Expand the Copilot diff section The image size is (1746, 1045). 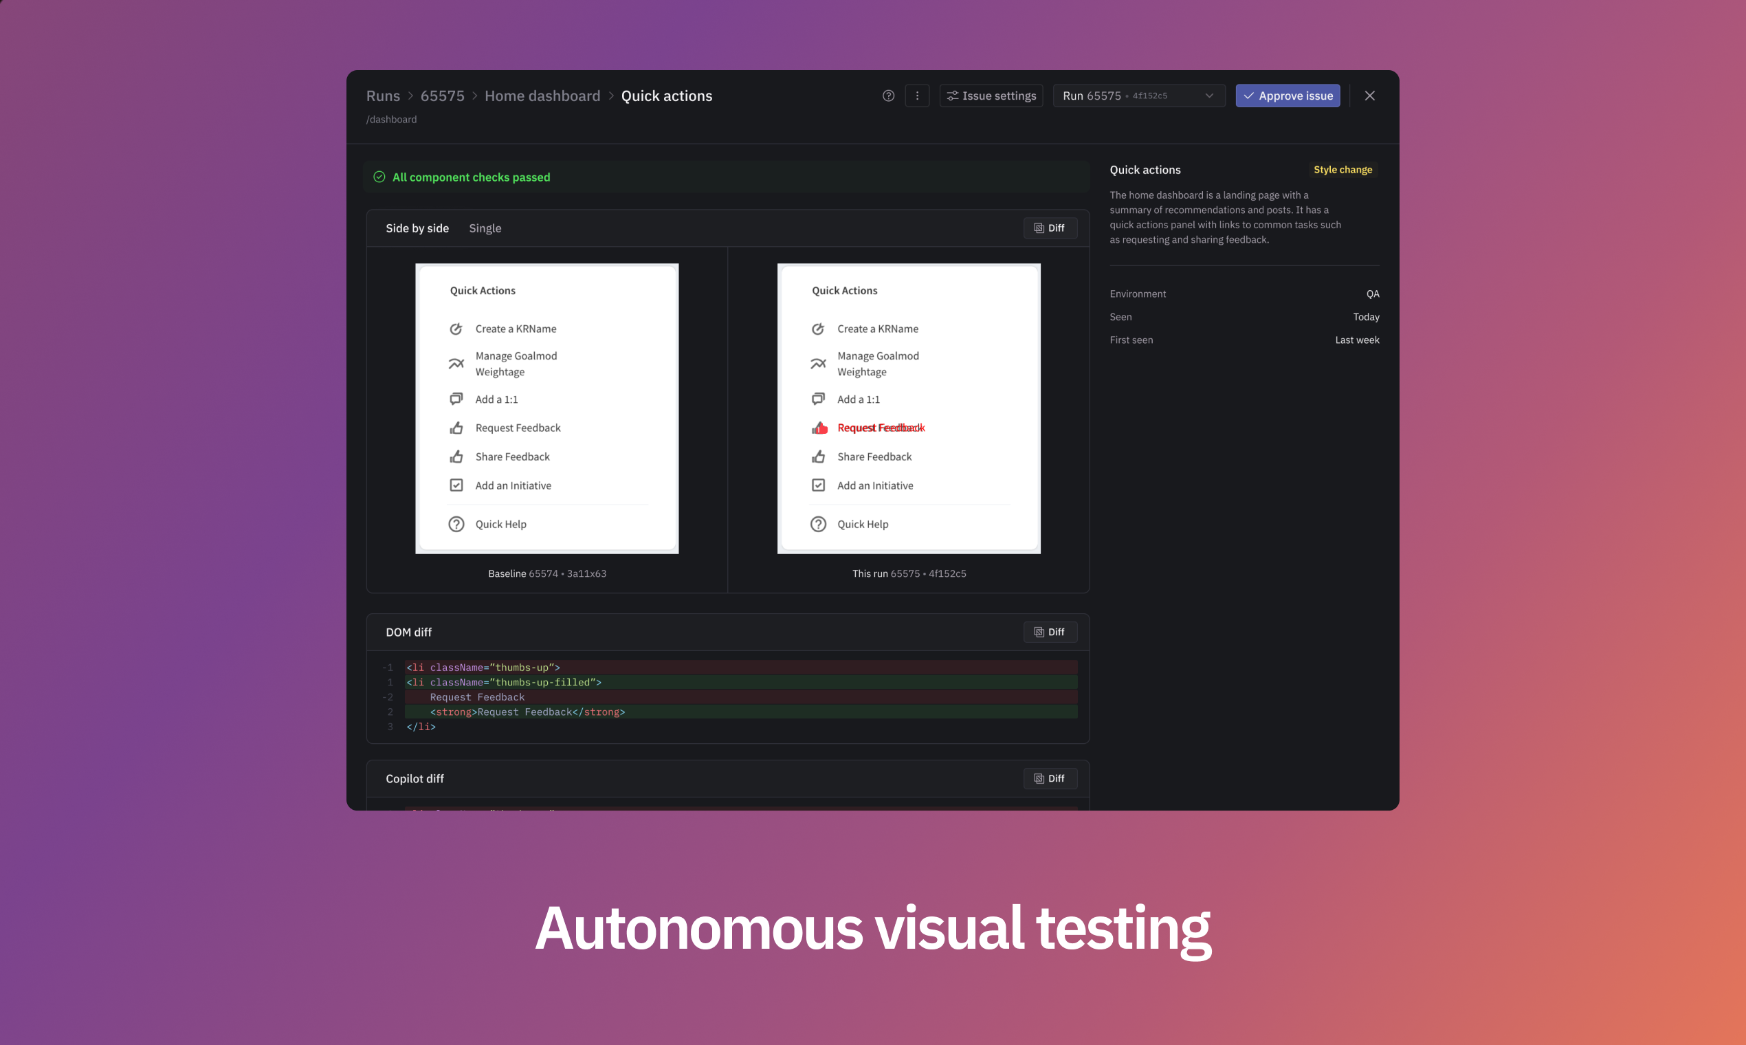[x=414, y=779]
